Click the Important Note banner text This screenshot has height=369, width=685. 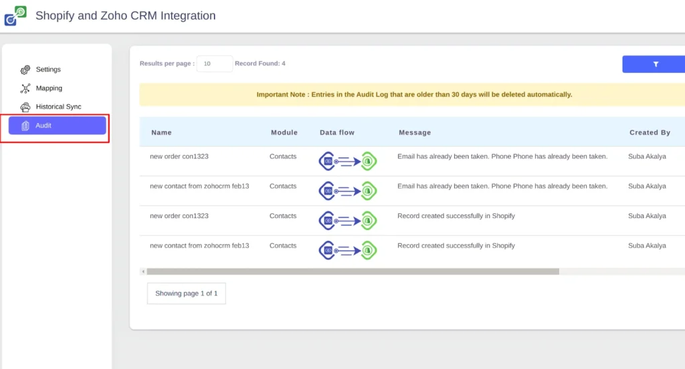pyautogui.click(x=414, y=94)
